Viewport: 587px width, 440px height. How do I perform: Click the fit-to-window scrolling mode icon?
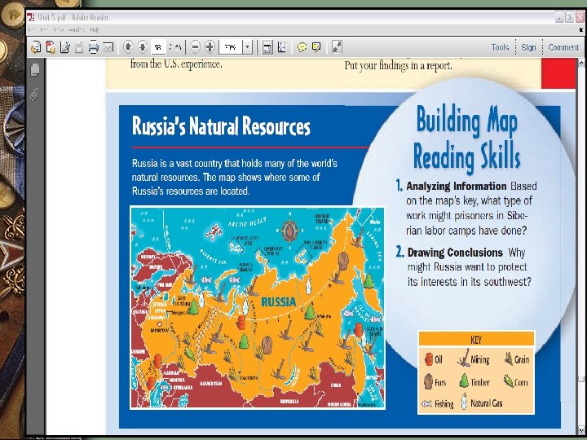(x=267, y=47)
